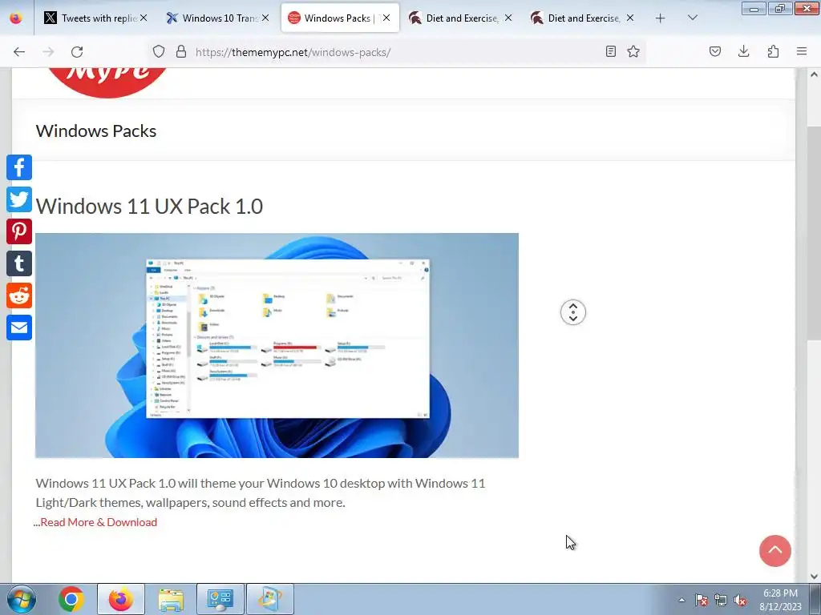The image size is (821, 615).
Task: Share page on Pinterest
Action: [19, 231]
